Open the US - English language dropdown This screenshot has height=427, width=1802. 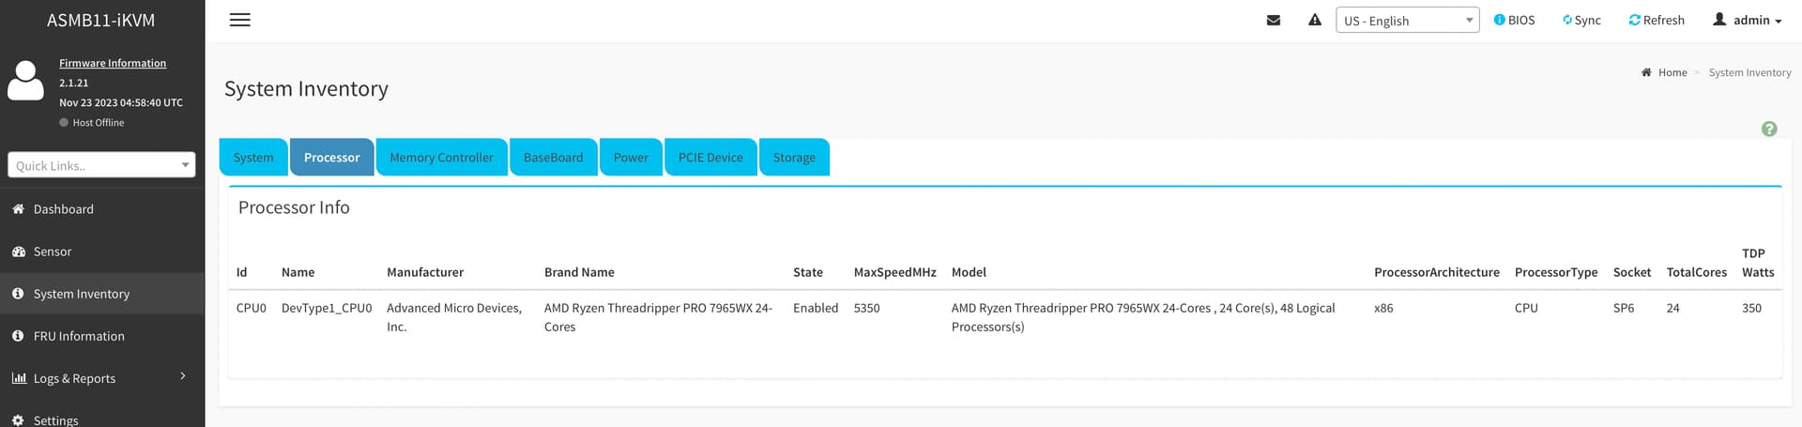pyautogui.click(x=1407, y=21)
